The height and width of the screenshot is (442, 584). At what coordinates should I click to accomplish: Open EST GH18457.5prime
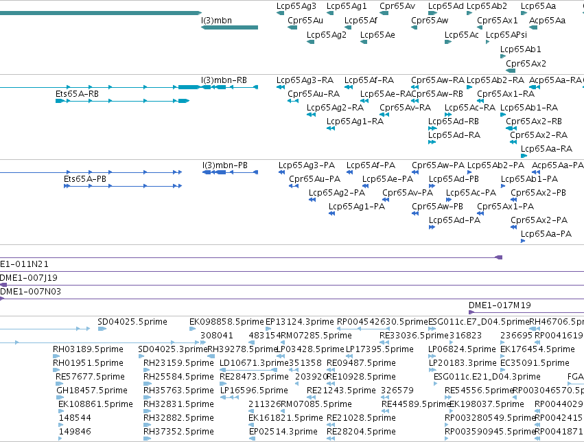click(92, 391)
